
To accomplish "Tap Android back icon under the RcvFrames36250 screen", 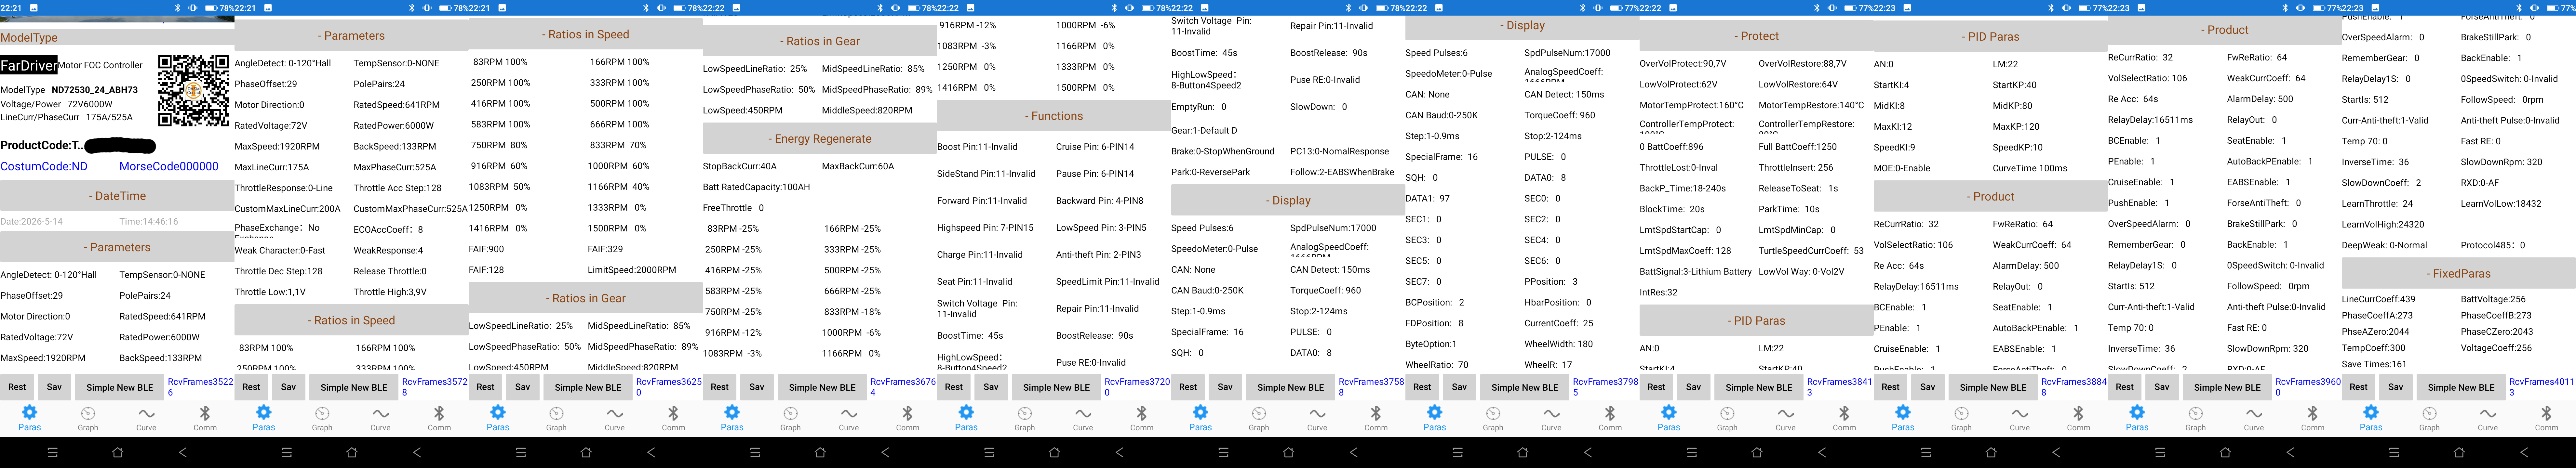I will click(651, 452).
